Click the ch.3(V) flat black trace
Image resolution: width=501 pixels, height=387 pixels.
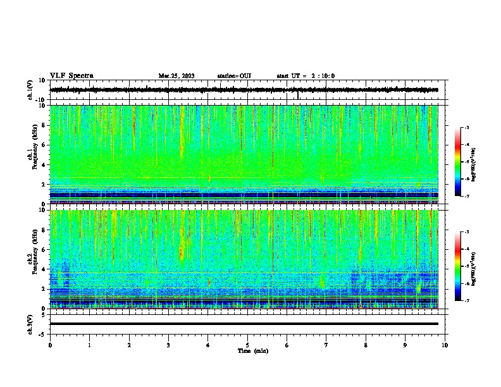pyautogui.click(x=244, y=324)
